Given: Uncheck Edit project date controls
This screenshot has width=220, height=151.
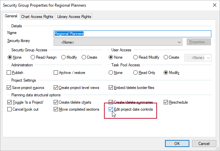Looking at the screenshot, I should point(111,109).
